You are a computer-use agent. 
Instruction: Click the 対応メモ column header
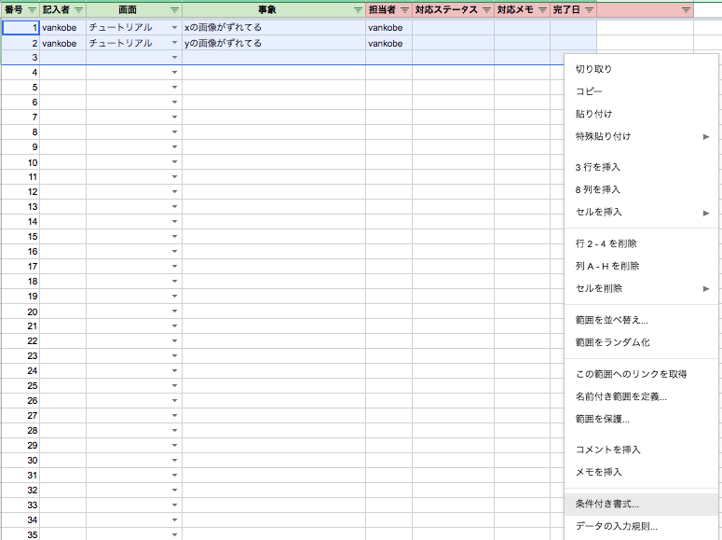pos(522,10)
